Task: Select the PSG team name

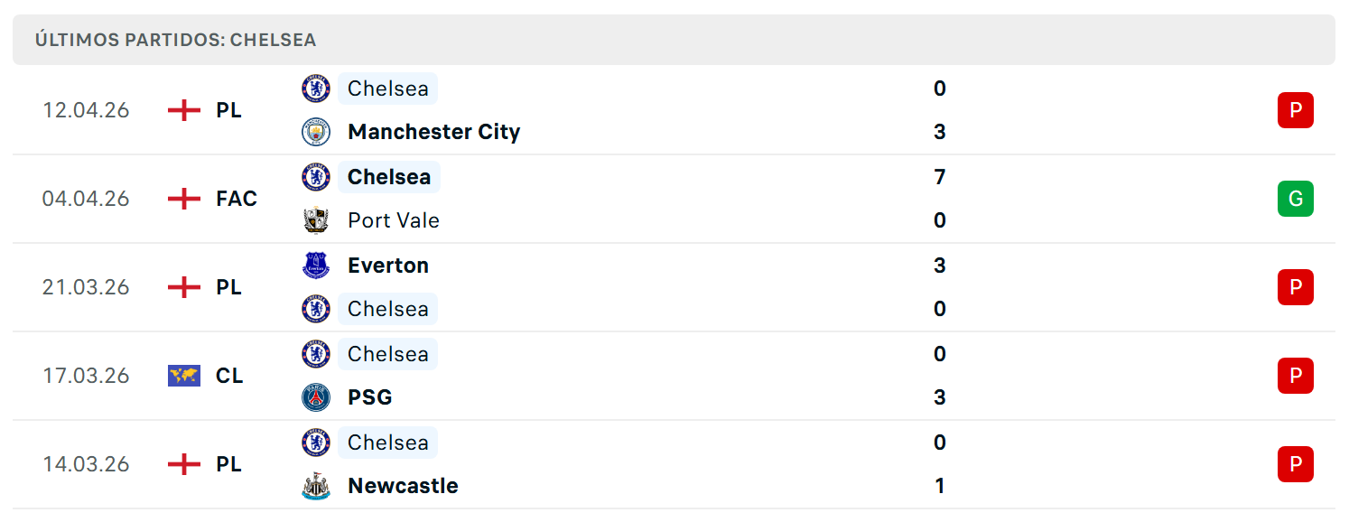Action: [x=370, y=397]
